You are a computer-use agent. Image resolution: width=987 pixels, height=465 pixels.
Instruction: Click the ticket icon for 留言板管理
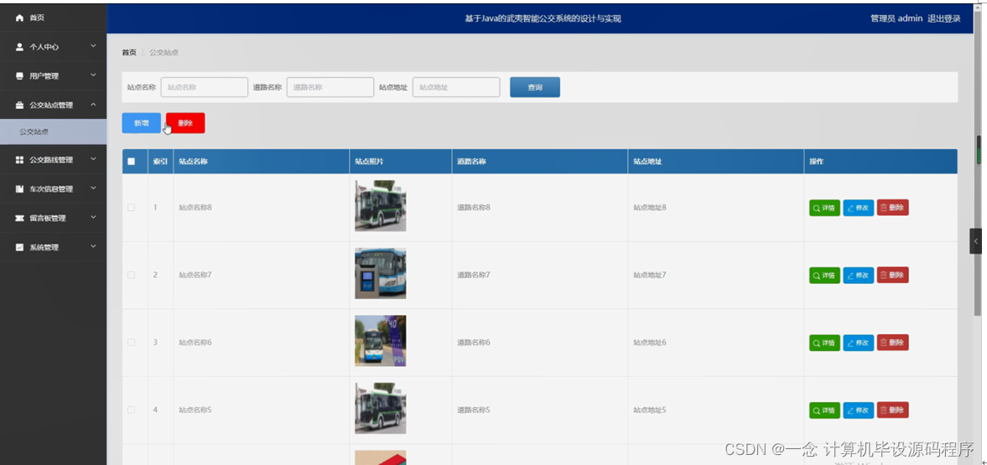(19, 219)
